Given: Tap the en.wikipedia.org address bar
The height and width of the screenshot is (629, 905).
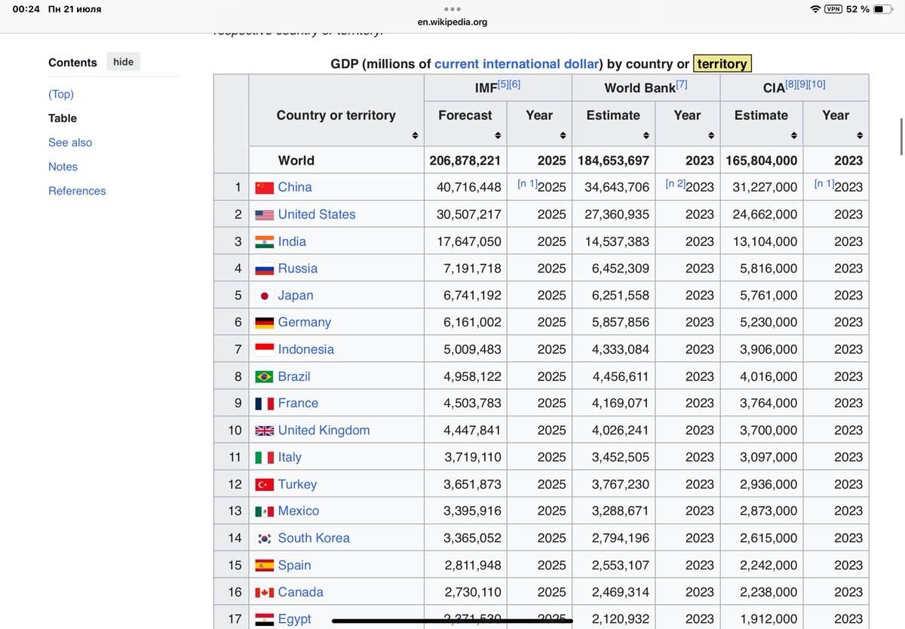Looking at the screenshot, I should 452,22.
